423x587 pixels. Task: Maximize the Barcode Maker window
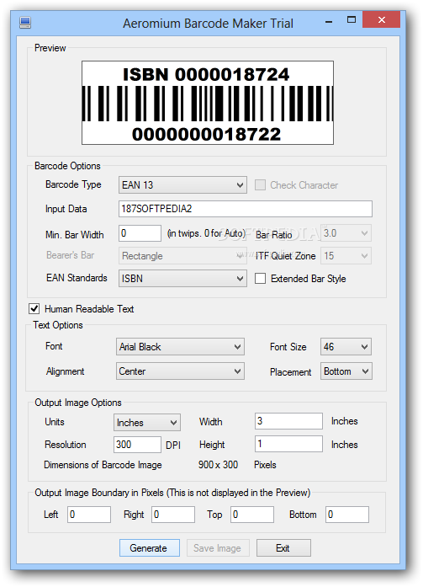352,20
